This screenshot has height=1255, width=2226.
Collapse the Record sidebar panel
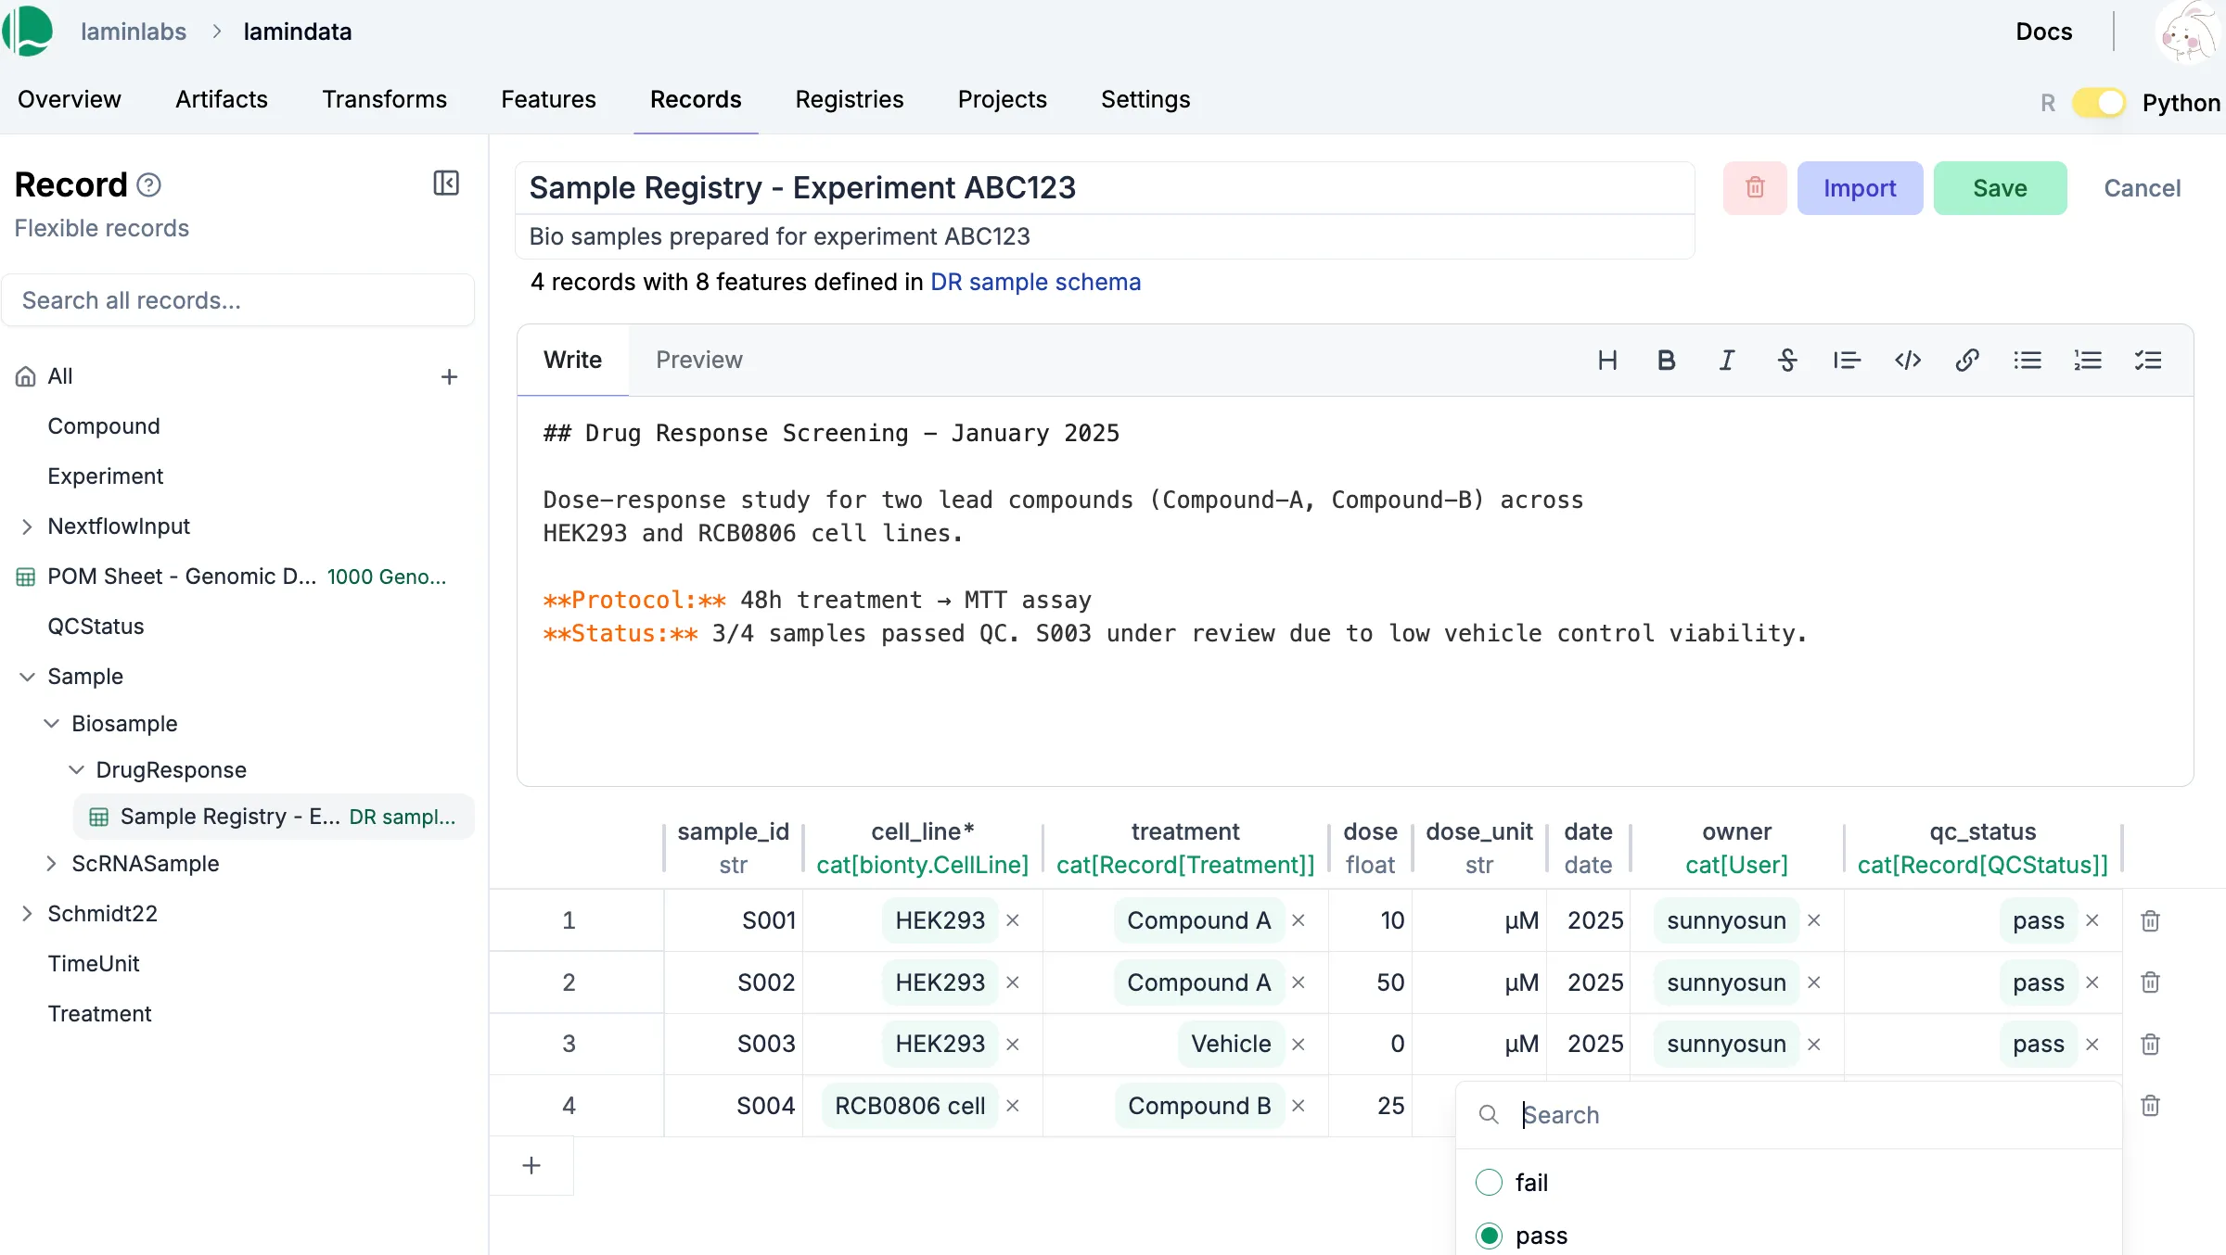(x=445, y=184)
